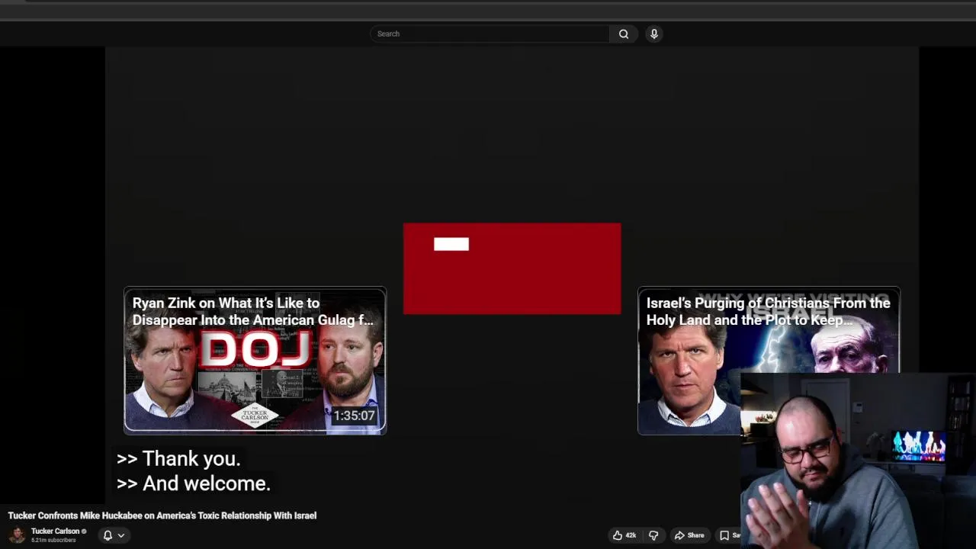
Task: Click the 5.21m subscribers text
Action: (53, 541)
